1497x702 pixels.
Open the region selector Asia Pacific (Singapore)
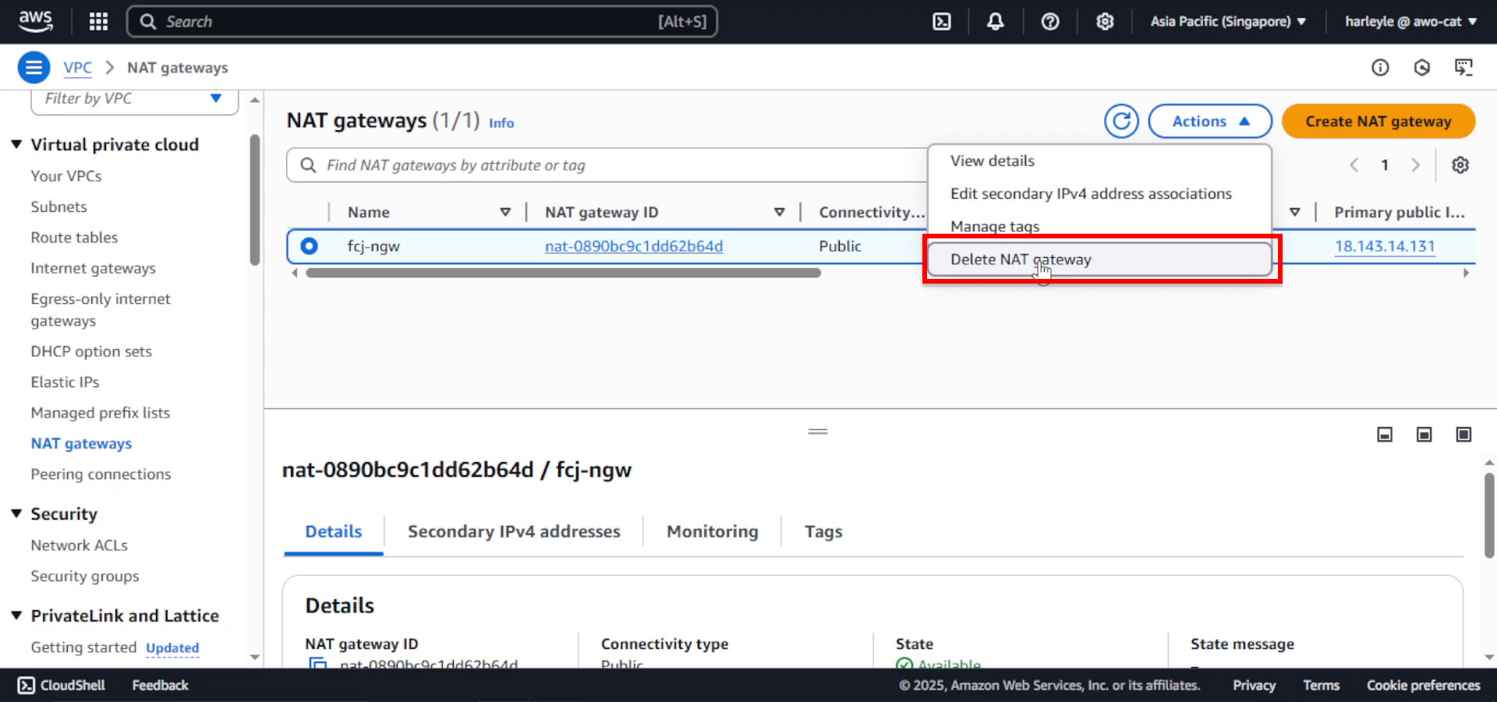1228,22
